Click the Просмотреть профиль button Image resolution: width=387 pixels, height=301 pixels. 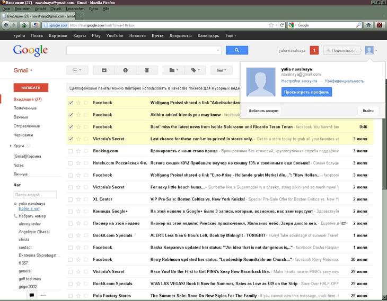(x=306, y=92)
